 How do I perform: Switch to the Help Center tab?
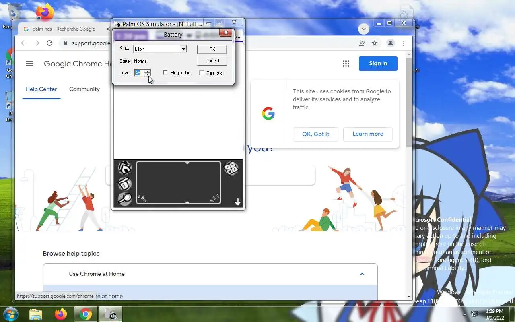[41, 89]
